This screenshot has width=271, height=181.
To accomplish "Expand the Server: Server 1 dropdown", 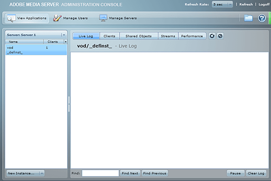I will 36,35.
